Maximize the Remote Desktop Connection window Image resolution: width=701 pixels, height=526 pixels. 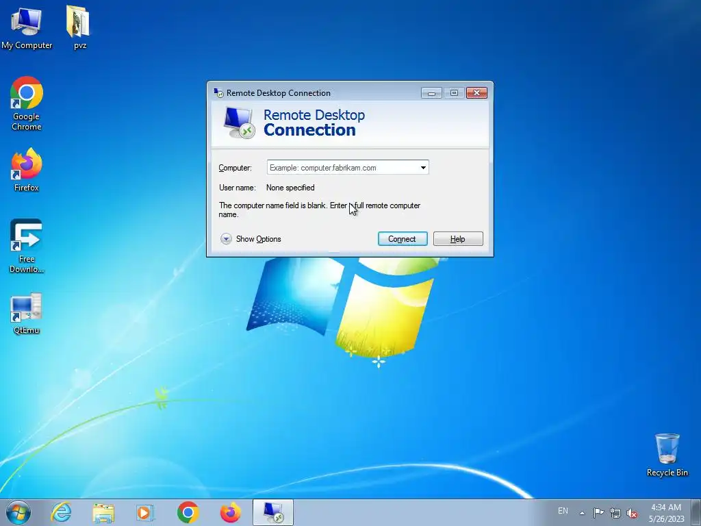(x=454, y=92)
